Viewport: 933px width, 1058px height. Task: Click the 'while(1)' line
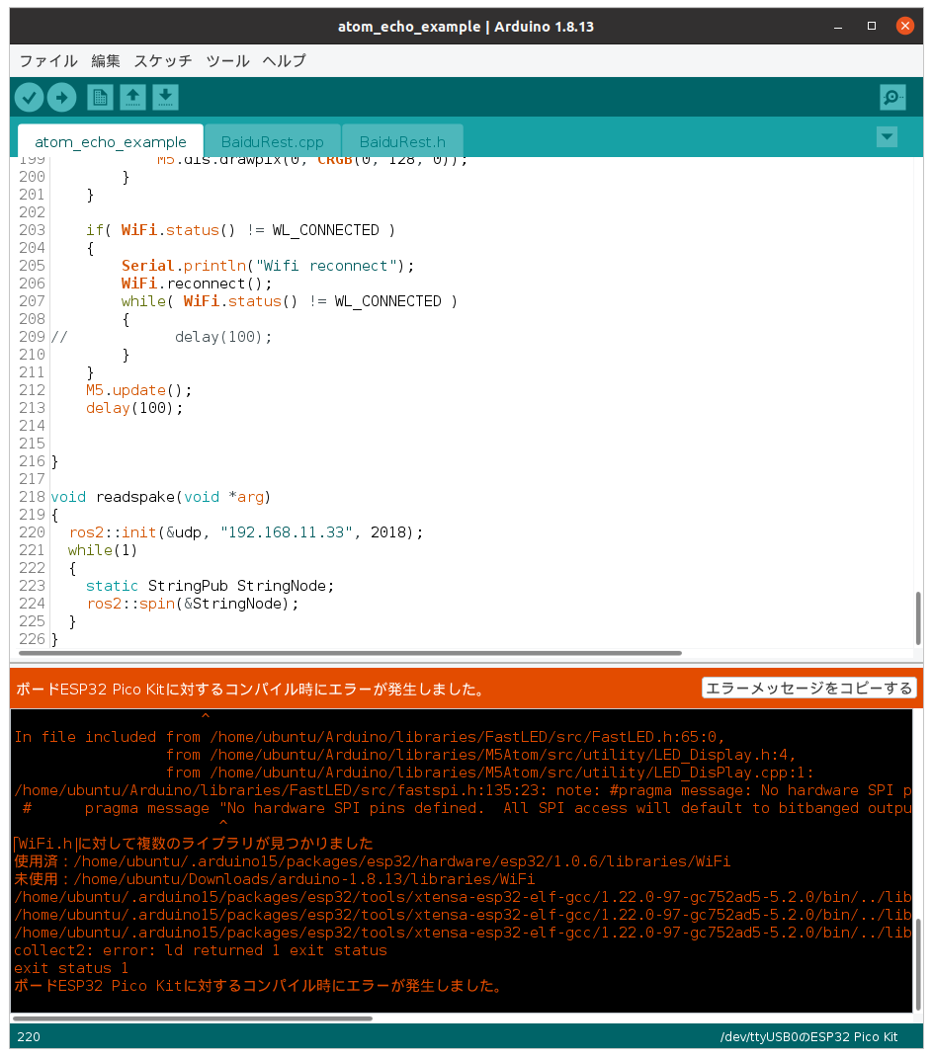103,550
